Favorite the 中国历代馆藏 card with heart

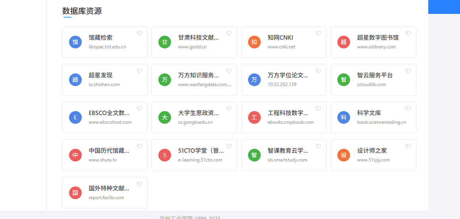(x=139, y=146)
